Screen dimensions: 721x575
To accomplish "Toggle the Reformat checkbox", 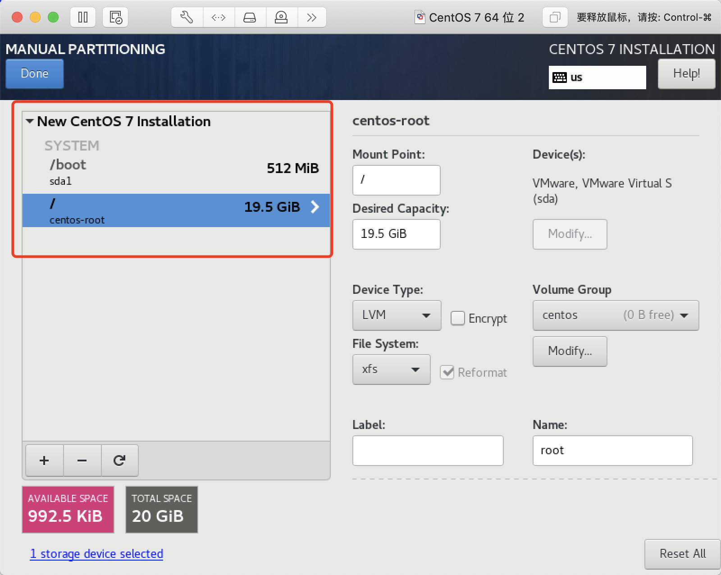I will [447, 372].
